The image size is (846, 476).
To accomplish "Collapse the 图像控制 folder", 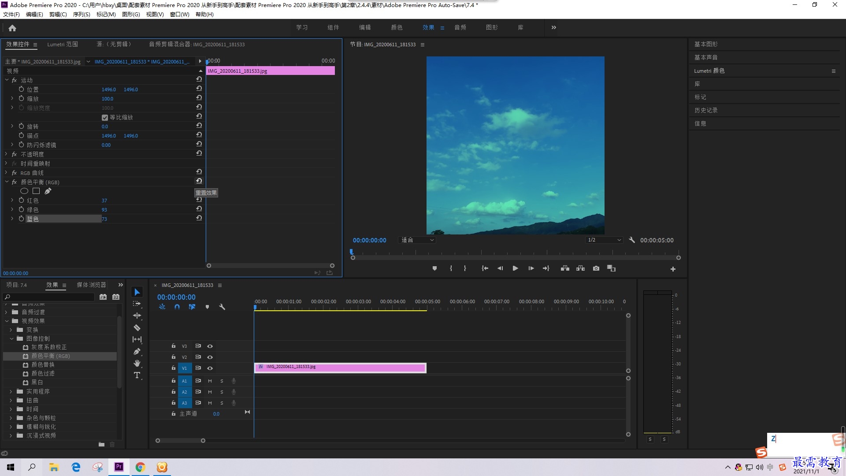I will [11, 338].
